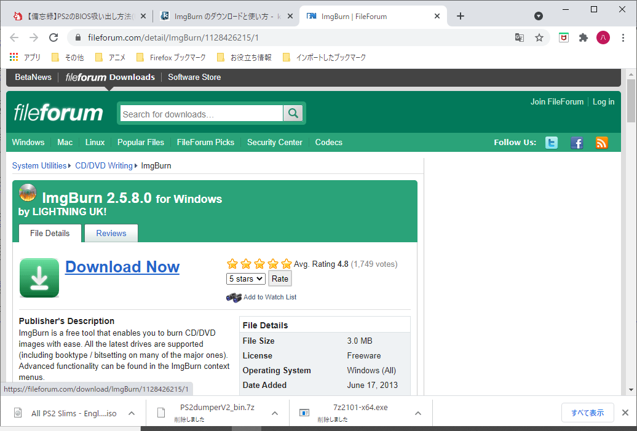Screen dimensions: 637x431
Task: Open the Chrome profile avatar
Action: coord(603,38)
